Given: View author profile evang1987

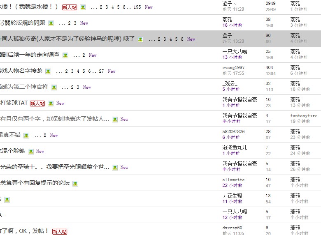Looking at the screenshot, I should click(233, 67).
